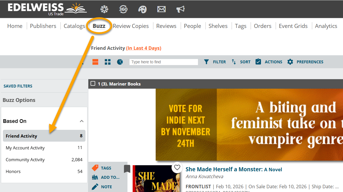This screenshot has width=343, height=192.
Task: Open the Sort options
Action: (241, 62)
